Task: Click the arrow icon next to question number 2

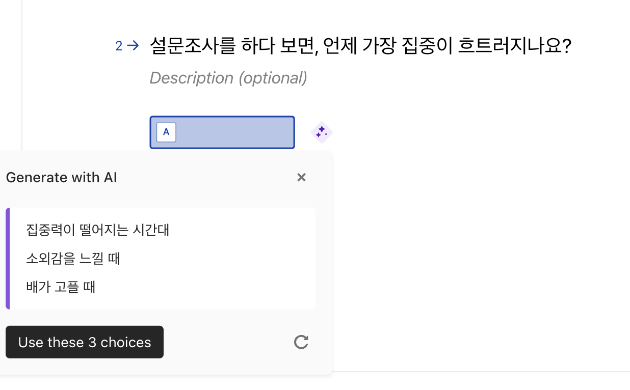Action: coord(132,45)
